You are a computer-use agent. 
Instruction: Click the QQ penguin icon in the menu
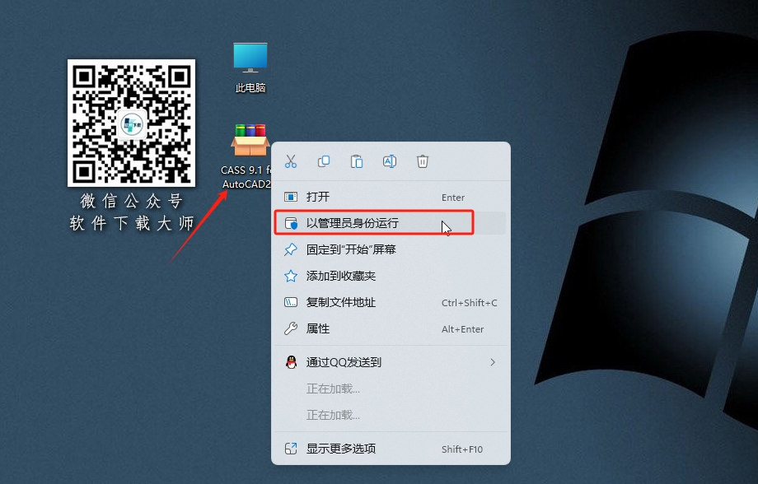(290, 361)
